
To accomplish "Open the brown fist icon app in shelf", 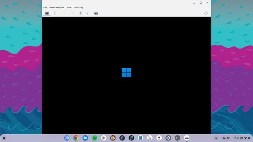I will (x=113, y=138).
